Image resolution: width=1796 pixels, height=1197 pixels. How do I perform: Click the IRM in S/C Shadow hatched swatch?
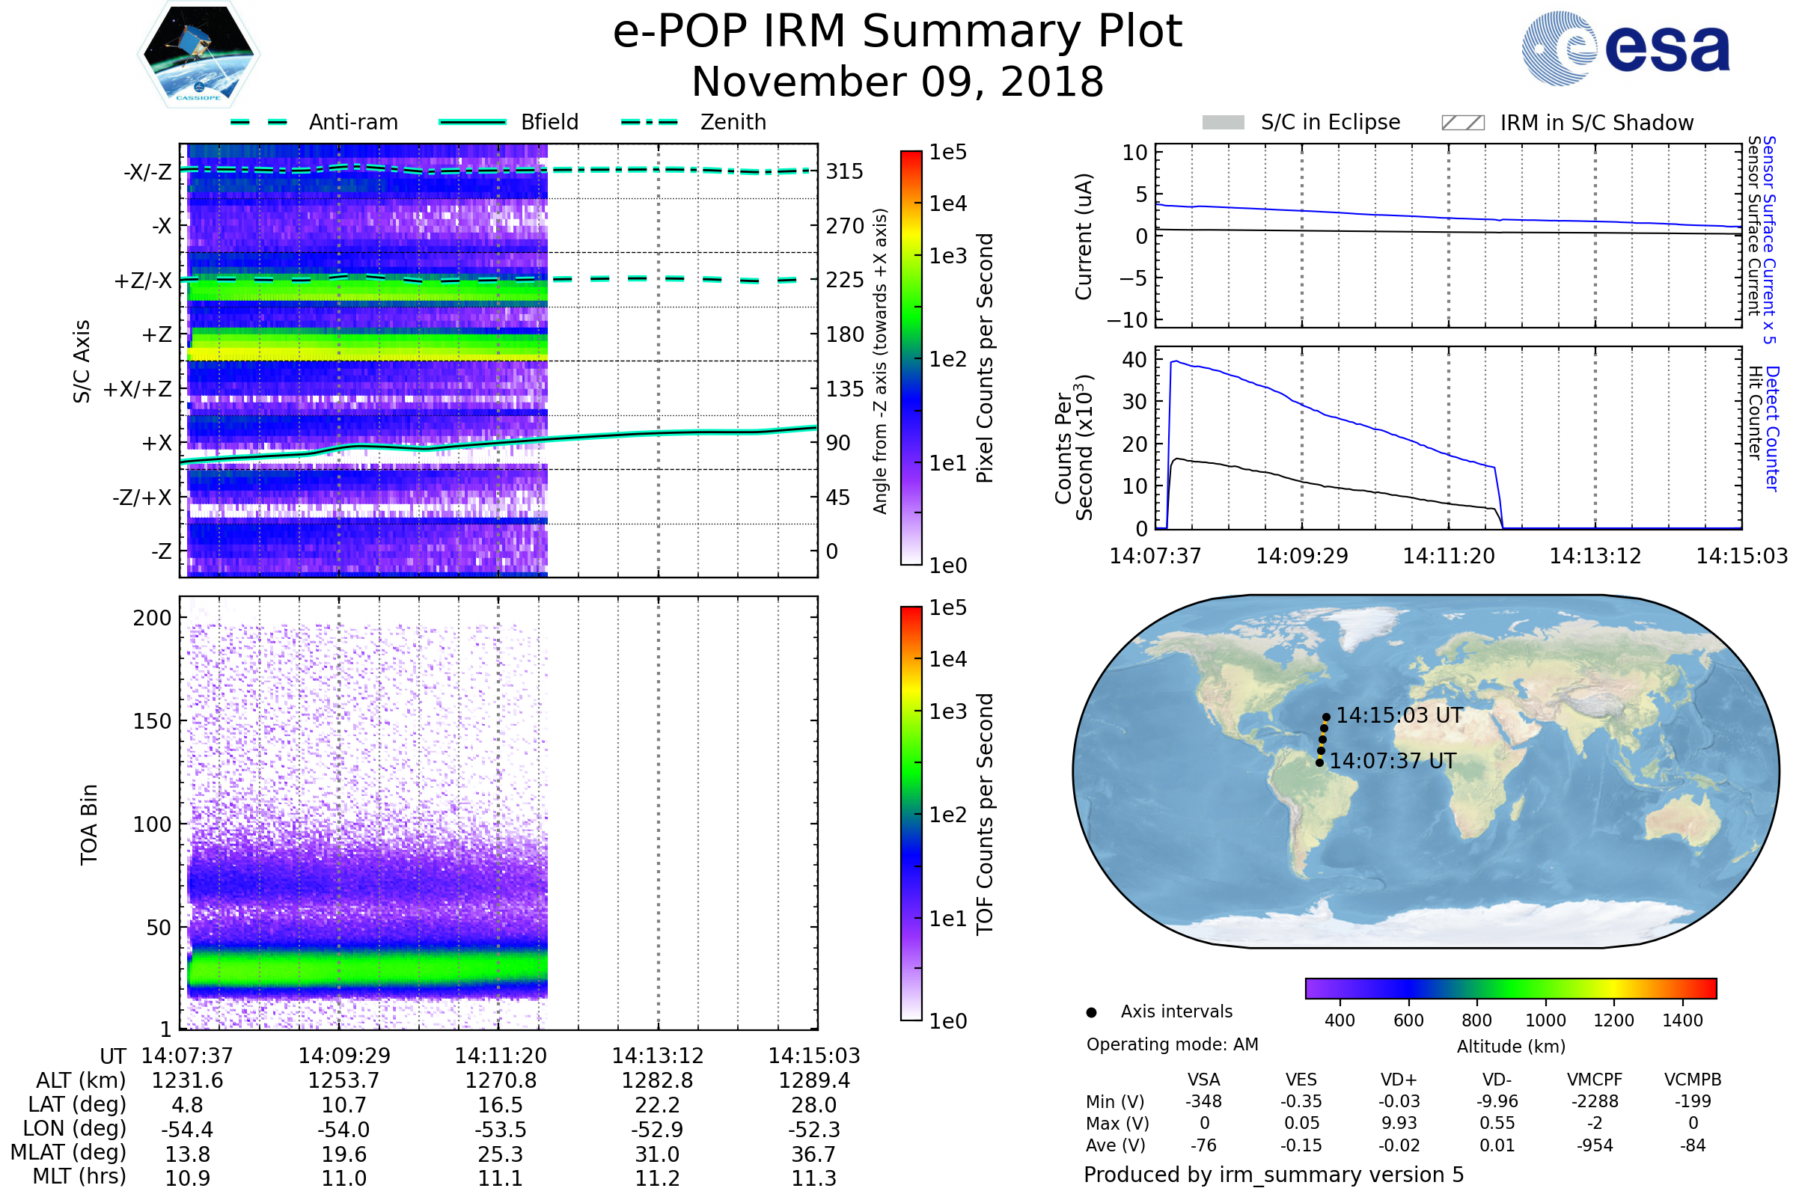click(1462, 123)
